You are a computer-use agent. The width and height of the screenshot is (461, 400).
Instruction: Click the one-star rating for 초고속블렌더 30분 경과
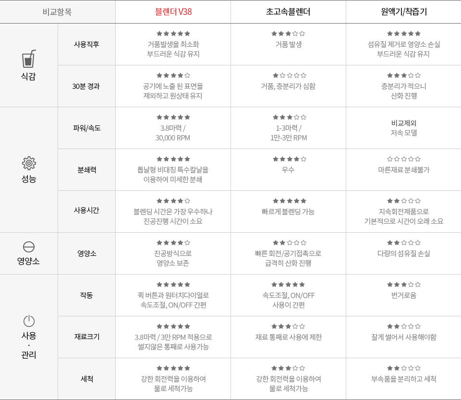(x=289, y=75)
